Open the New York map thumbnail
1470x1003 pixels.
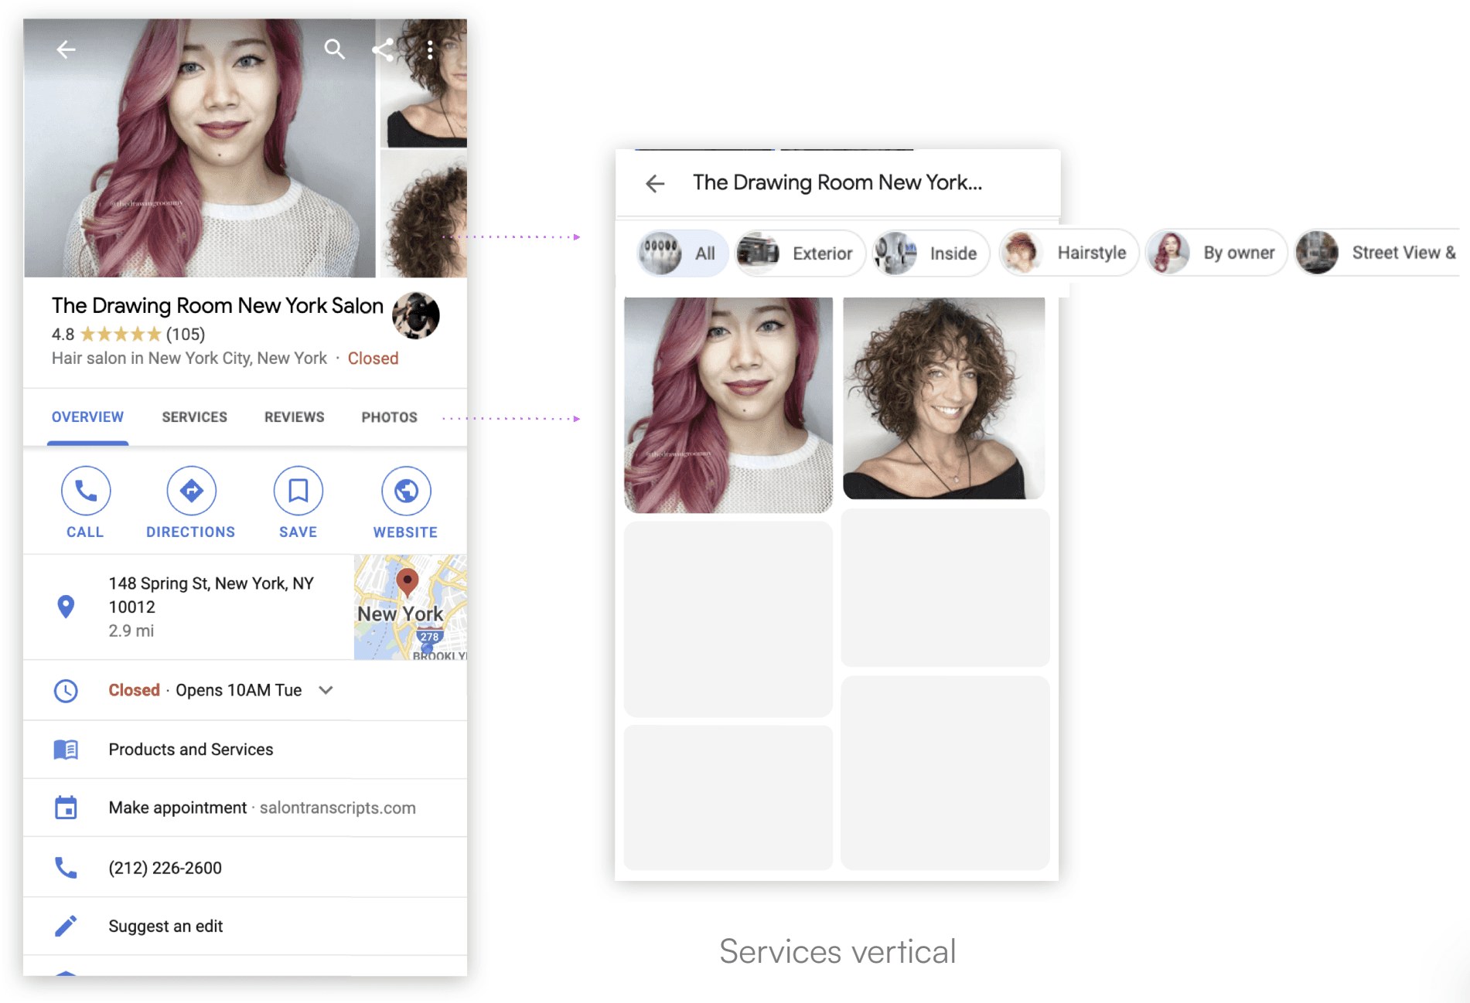pos(411,607)
